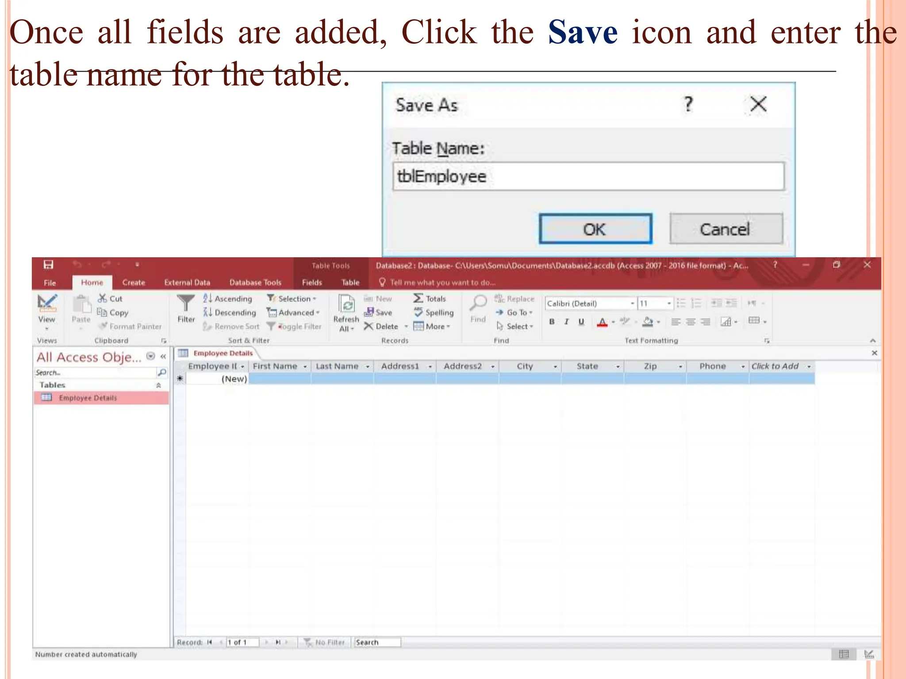Open the Click to Add column dropdown

[x=809, y=366]
